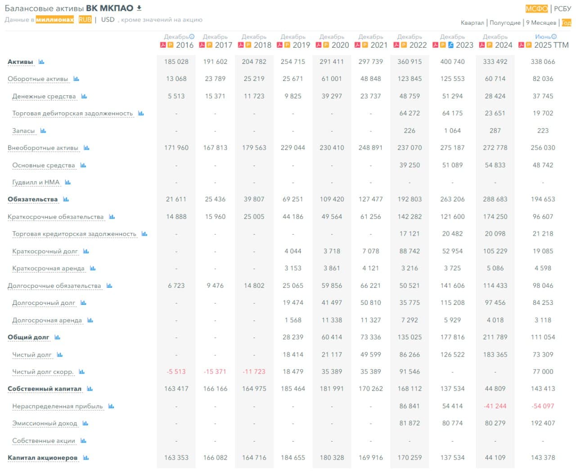
Task: Click the blue document icon for 2023
Action: [450, 45]
